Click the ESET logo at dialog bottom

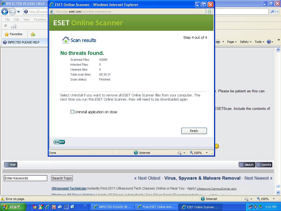coord(59,142)
